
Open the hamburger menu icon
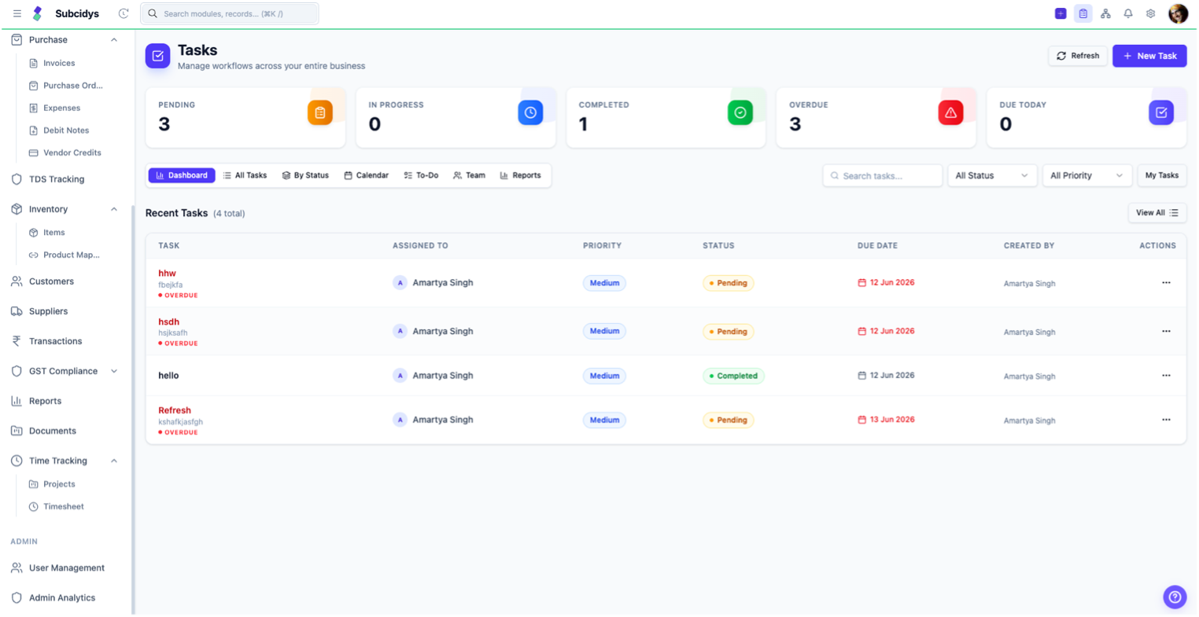pyautogui.click(x=17, y=13)
